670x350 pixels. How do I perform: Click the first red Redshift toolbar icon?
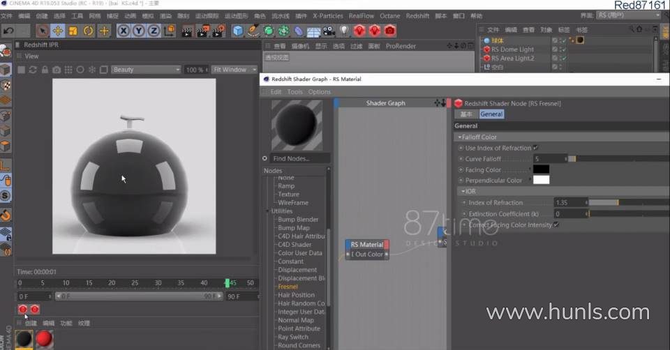coord(359,31)
